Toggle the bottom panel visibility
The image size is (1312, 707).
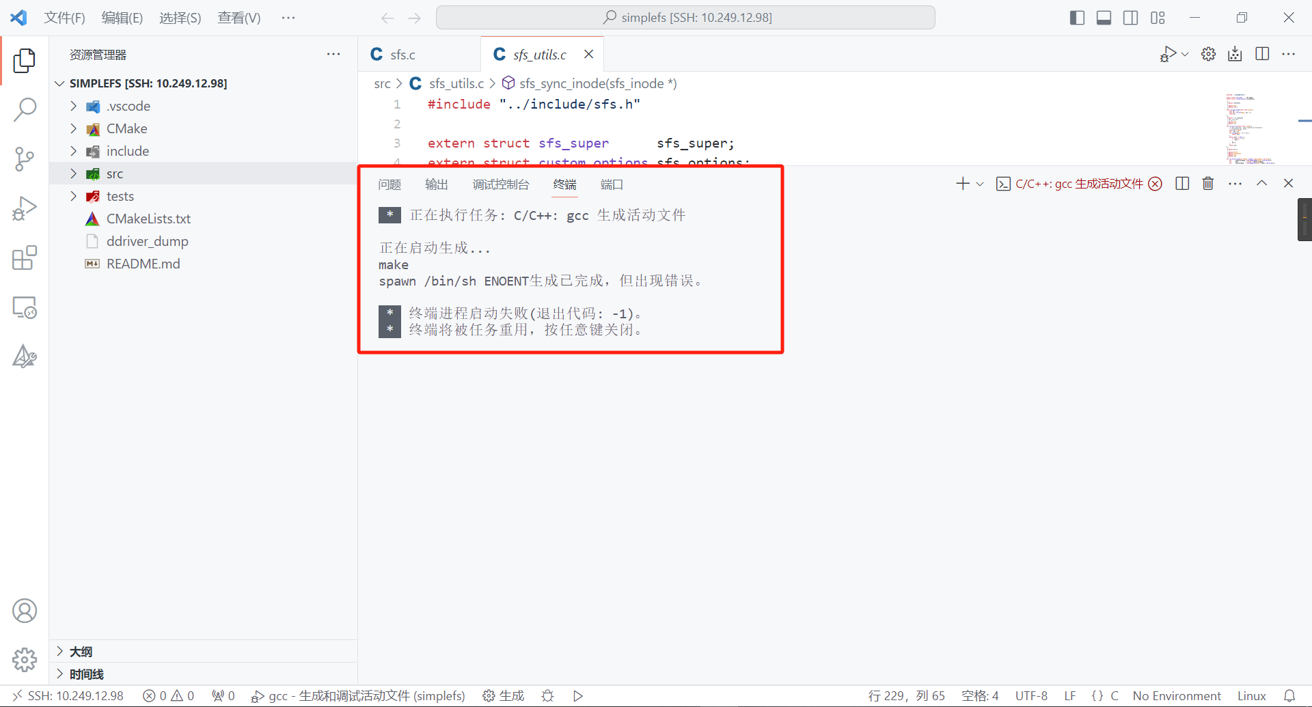(1104, 18)
